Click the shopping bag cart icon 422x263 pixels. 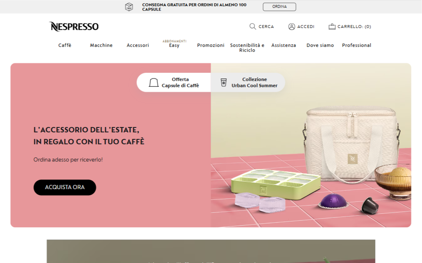(332, 26)
